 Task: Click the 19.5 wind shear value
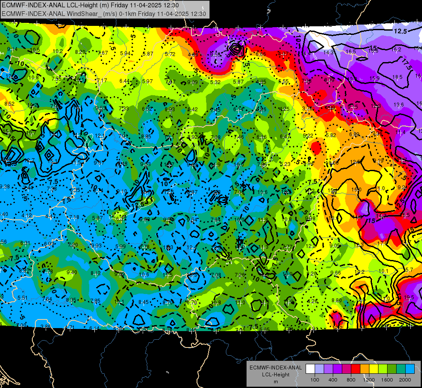[409, 297]
